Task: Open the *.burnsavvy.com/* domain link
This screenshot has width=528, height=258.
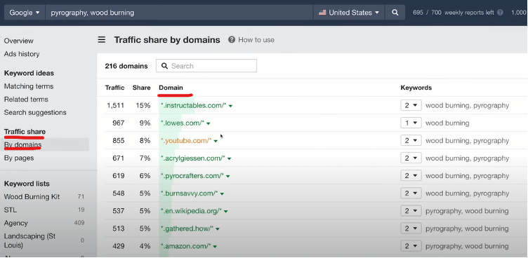Action: (x=190, y=193)
